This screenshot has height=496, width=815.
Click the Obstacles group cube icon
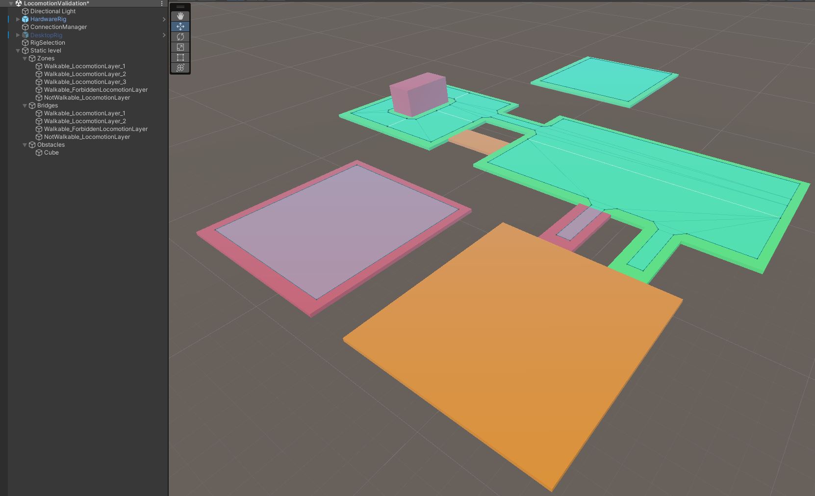pos(32,145)
